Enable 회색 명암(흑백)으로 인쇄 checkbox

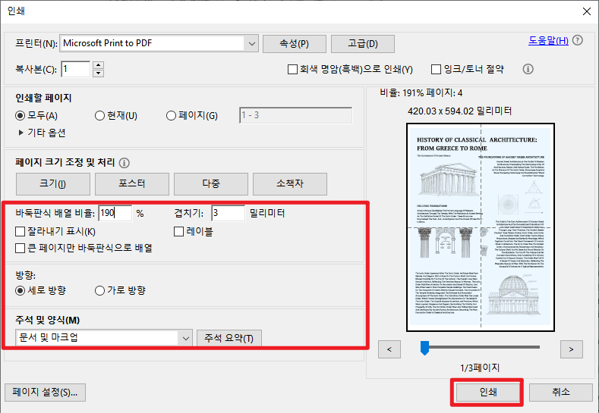(292, 70)
